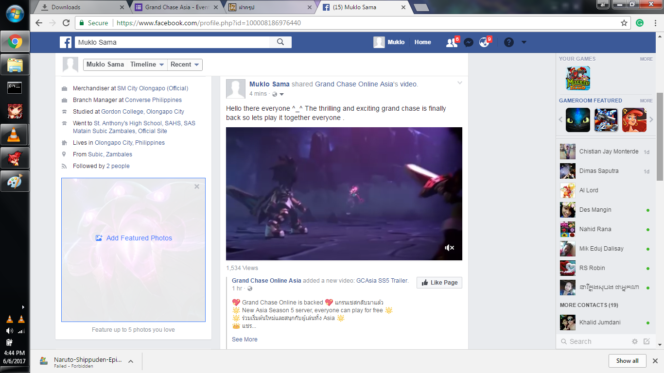664x373 pixels.
Task: Open the Command Prompt taskbar icon
Action: point(15,87)
